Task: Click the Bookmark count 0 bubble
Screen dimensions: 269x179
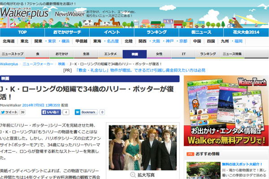Action: click(102, 112)
